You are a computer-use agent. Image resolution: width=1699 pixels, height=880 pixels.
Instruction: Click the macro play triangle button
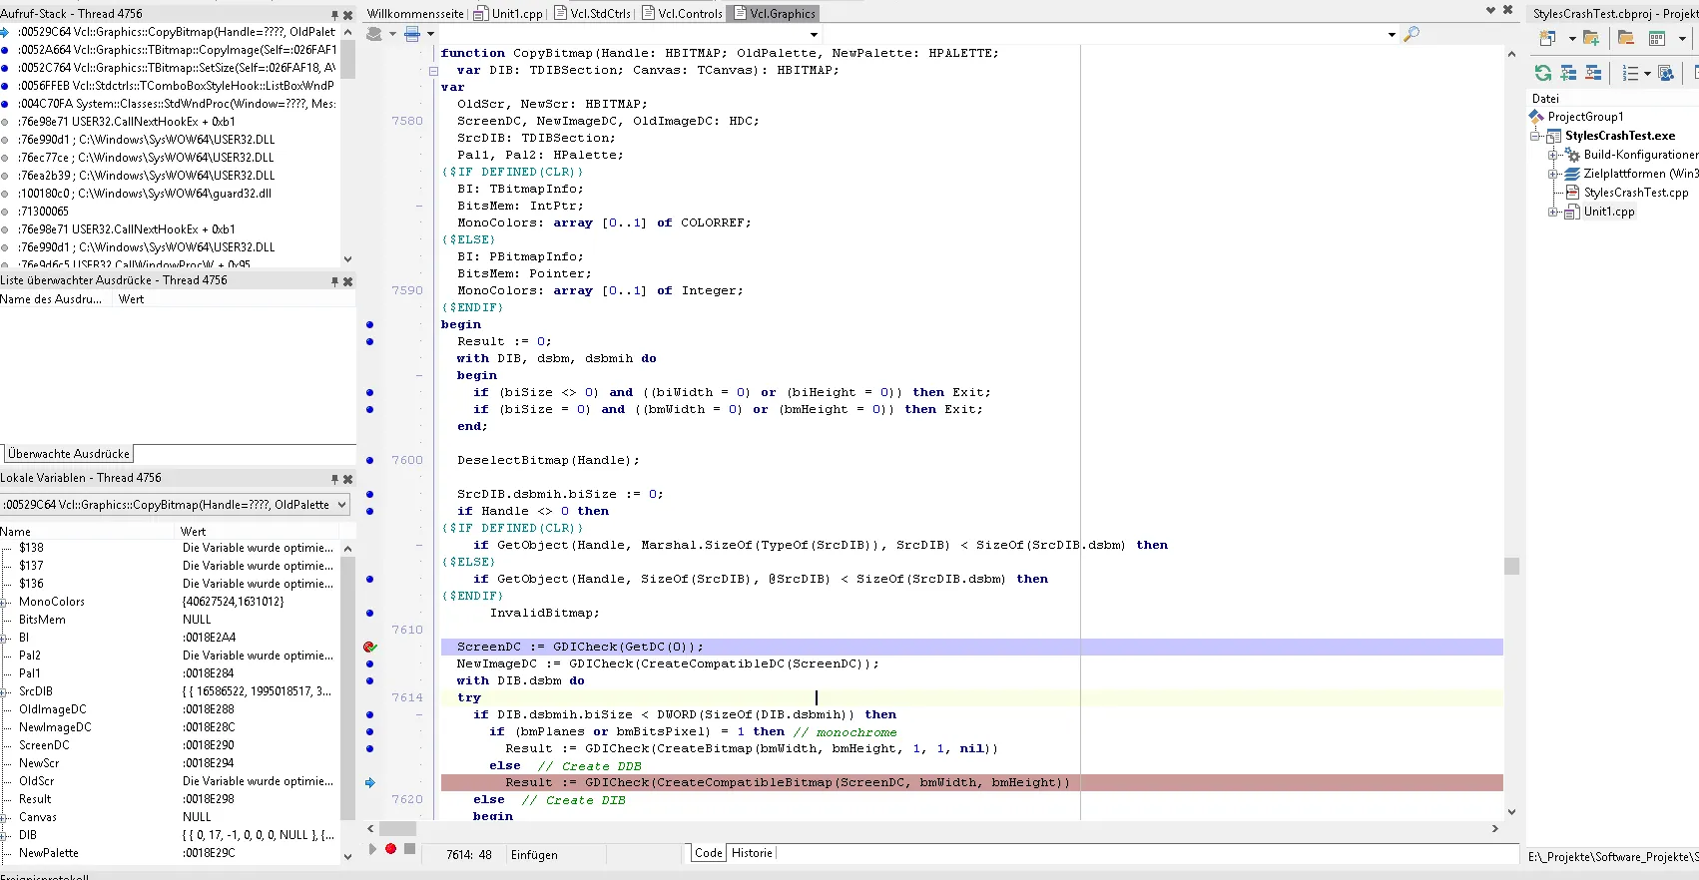tap(373, 849)
